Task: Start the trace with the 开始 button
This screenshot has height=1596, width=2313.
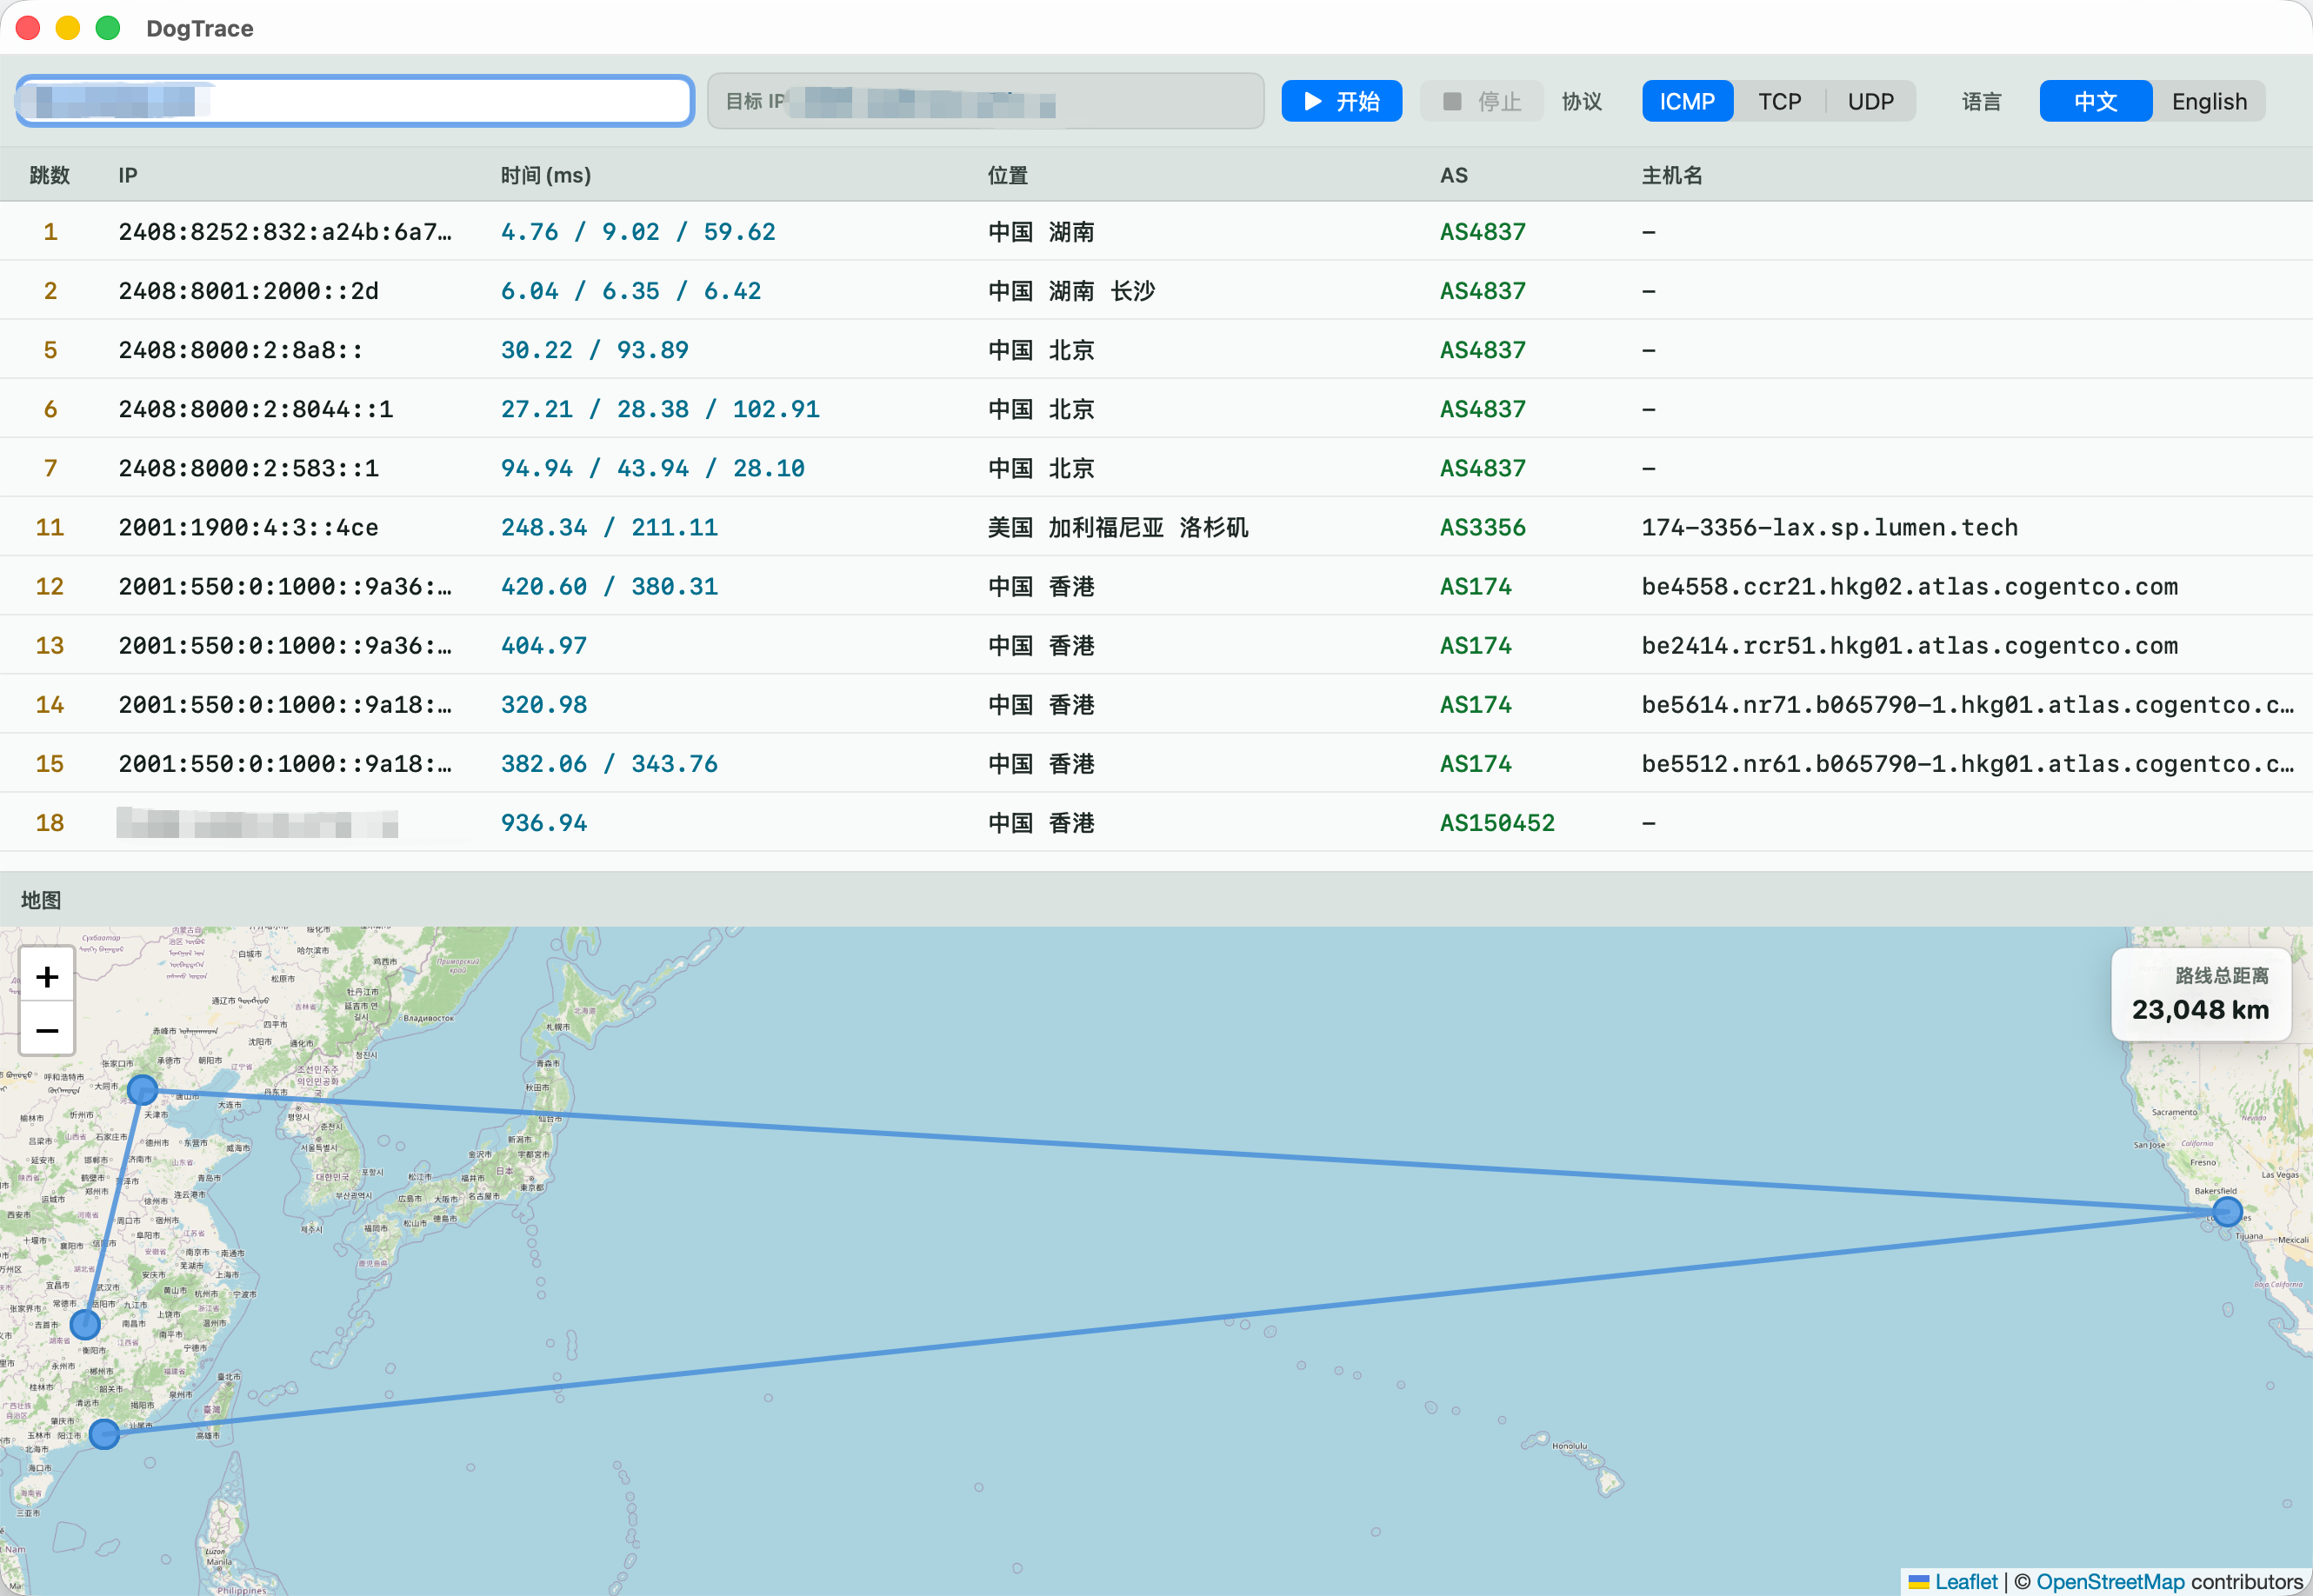Action: point(1341,101)
